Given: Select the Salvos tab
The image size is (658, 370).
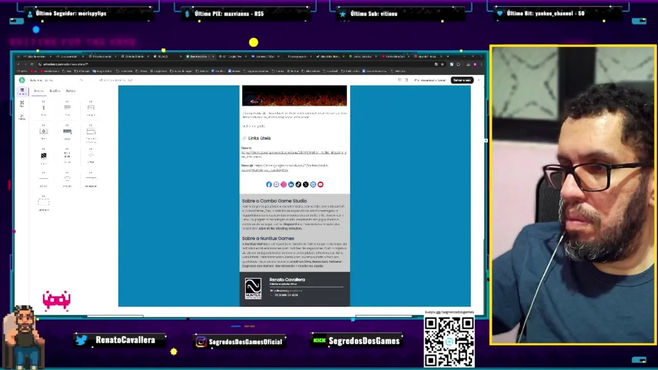Looking at the screenshot, I should pos(70,91).
